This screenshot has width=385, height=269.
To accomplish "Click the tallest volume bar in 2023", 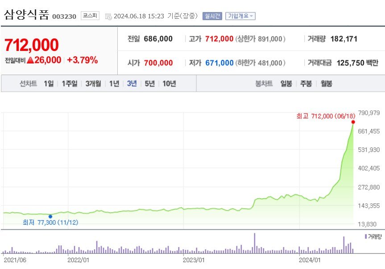I will [x=255, y=244].
